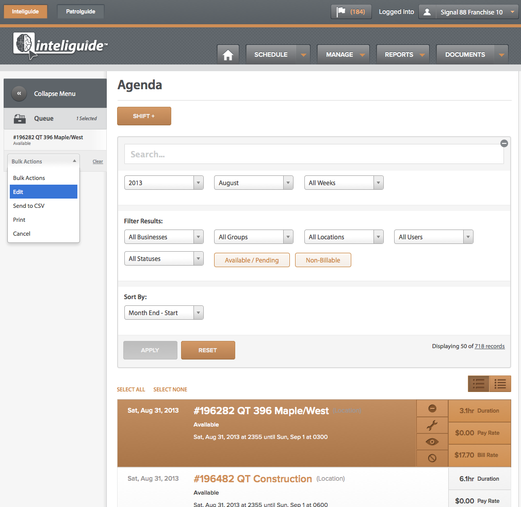Click the SHIFT + button
The image size is (521, 507).
coord(144,116)
